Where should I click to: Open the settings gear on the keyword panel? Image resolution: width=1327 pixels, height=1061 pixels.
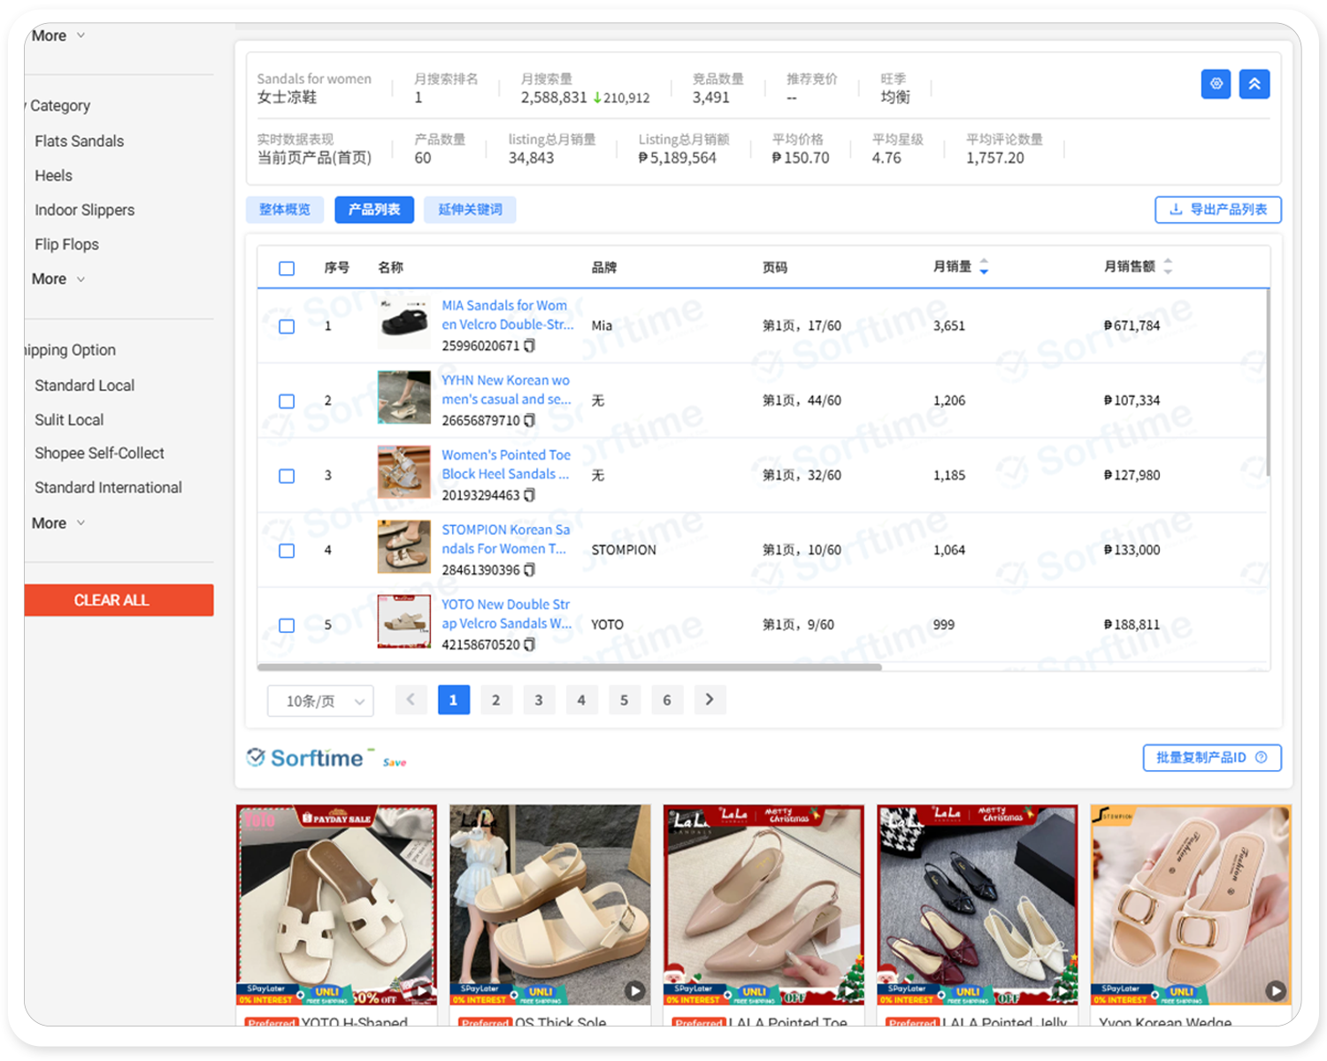[x=1216, y=84]
